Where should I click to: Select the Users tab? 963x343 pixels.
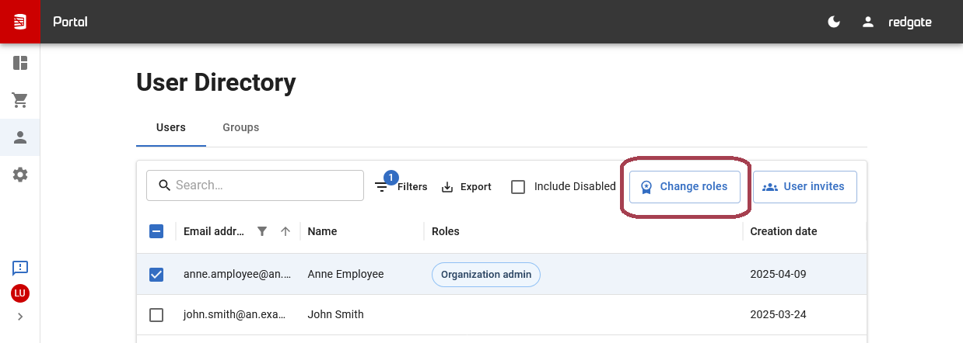170,127
